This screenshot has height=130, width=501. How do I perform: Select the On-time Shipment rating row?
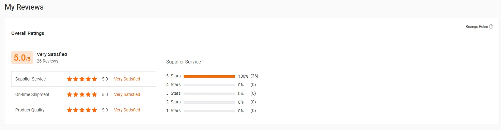pos(32,94)
